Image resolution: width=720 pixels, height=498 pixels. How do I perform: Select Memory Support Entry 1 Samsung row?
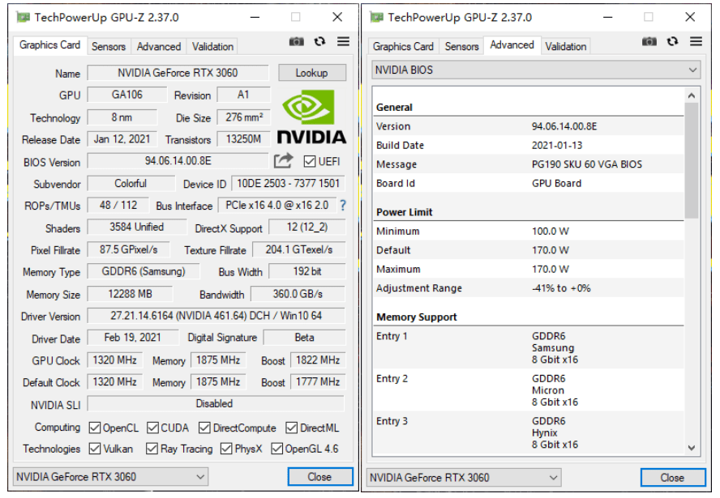(x=529, y=347)
